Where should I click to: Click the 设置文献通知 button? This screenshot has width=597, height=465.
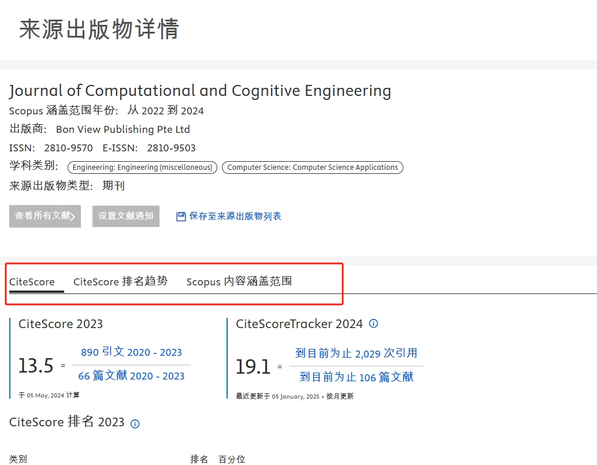(125, 216)
